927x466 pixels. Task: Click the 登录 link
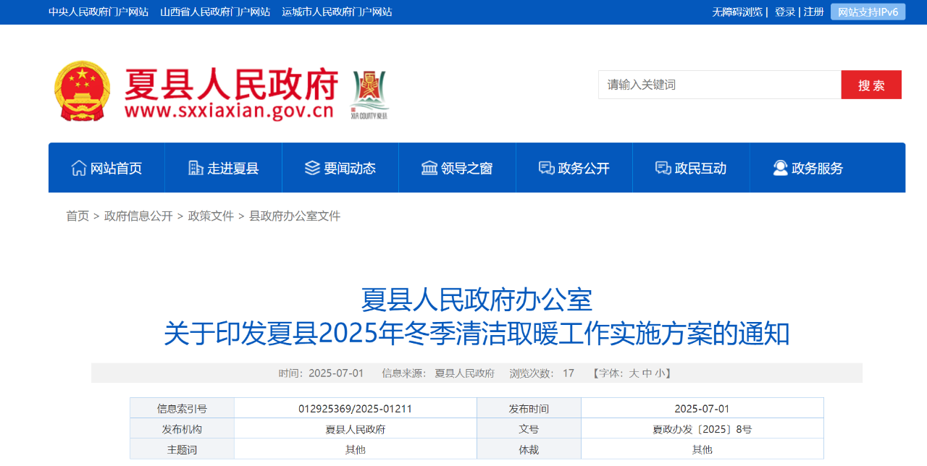coord(785,12)
